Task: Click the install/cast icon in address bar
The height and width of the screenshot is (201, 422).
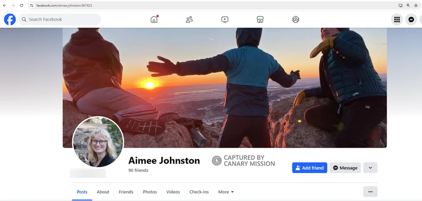Action: 400,5
